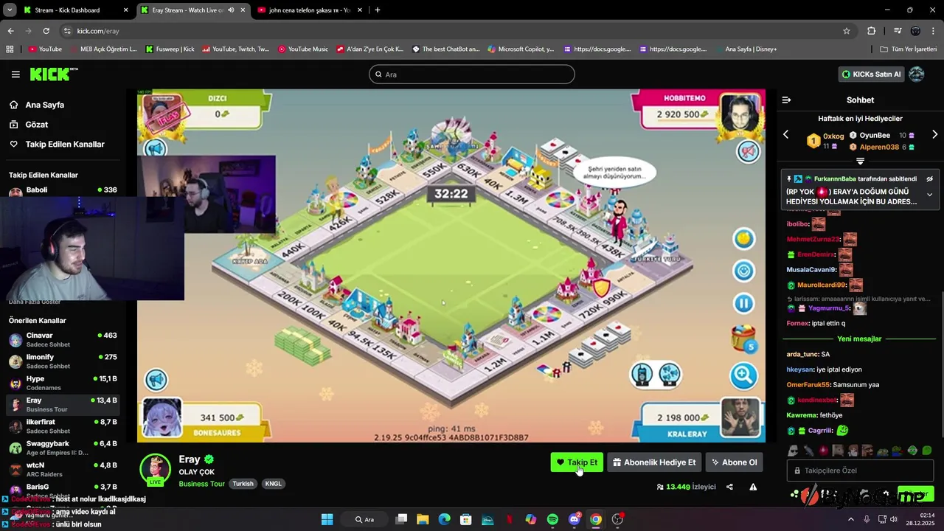
Task: Click the blue smiley emote icon in game
Action: pyautogui.click(x=743, y=271)
